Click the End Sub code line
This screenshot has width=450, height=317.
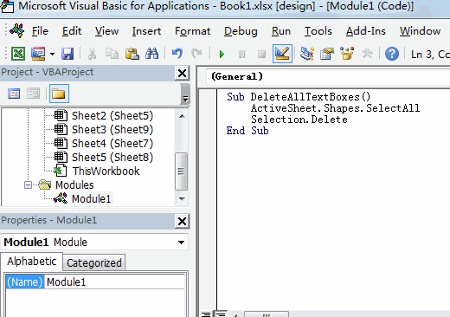click(x=247, y=131)
